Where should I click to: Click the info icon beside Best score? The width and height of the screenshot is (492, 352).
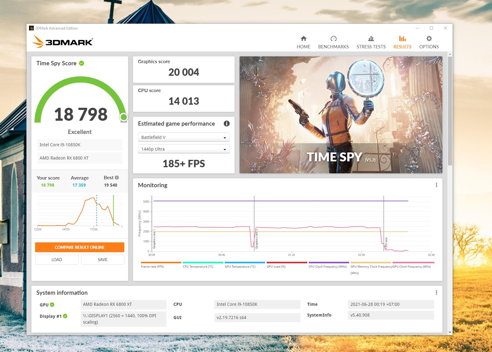(x=117, y=177)
